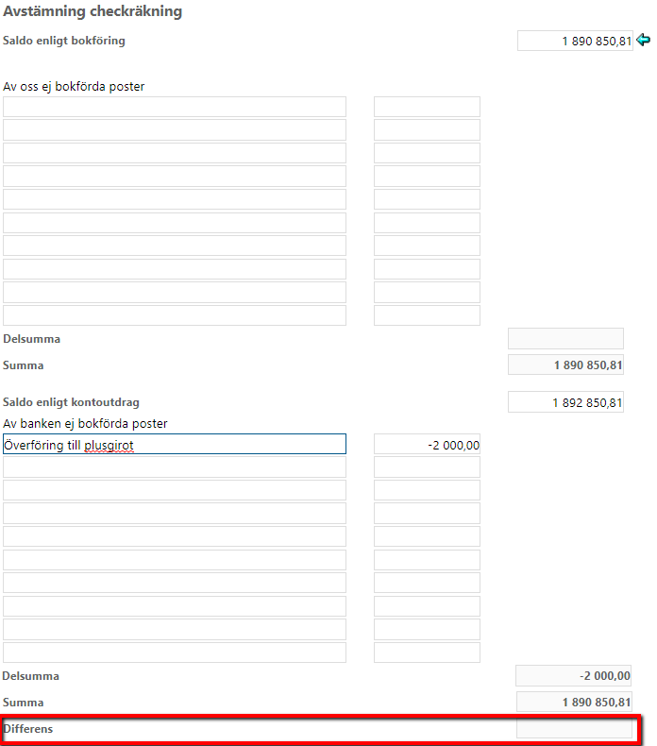Click Summa value 1 890 850,81 above Saldo enligt kontoutdrag
The width and height of the screenshot is (657, 746).
click(x=565, y=365)
